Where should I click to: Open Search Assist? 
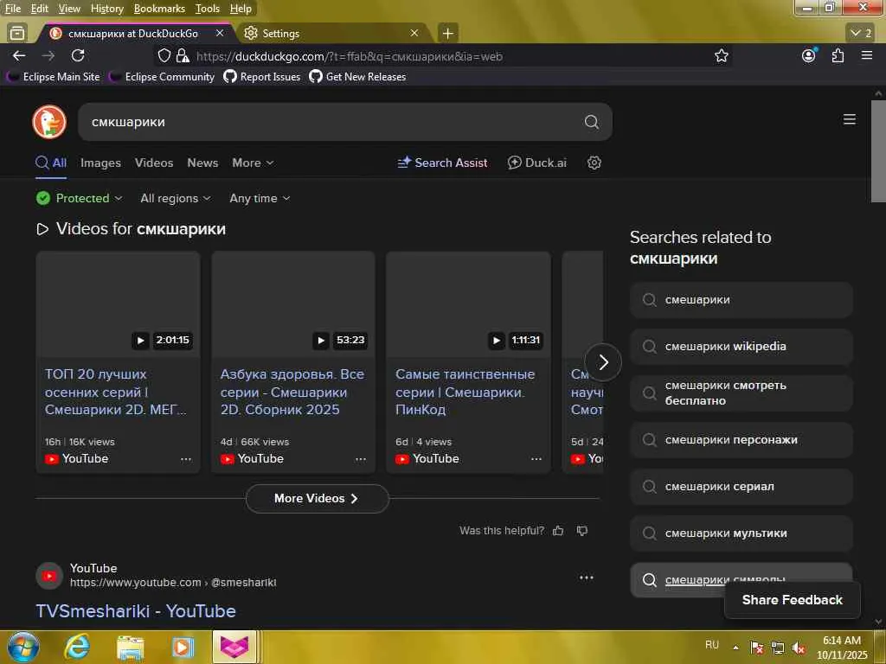[x=442, y=163]
